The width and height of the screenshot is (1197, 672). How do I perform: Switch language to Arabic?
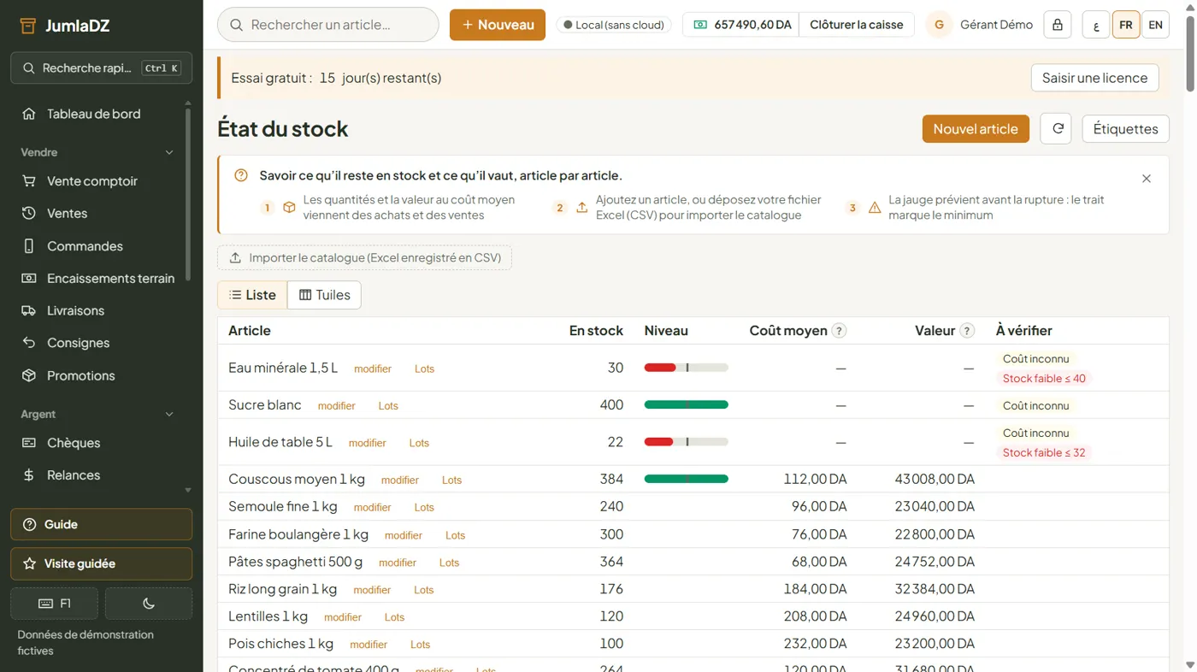1096,25
